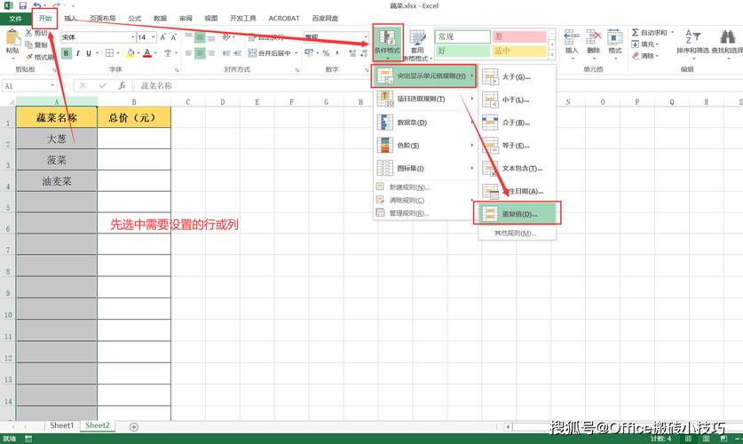Select 介于(B)... rule

coord(517,123)
